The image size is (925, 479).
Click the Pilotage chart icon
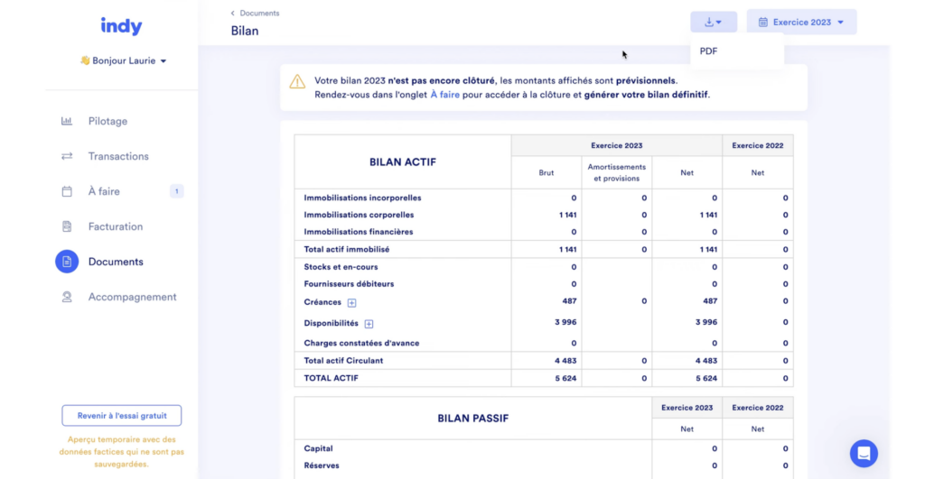[67, 122]
